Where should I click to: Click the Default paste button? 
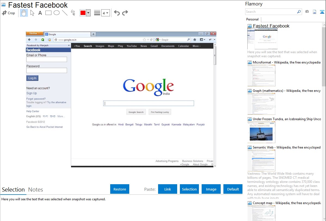pyautogui.click(x=233, y=189)
